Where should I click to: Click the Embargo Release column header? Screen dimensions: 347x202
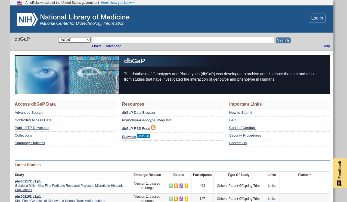click(x=147, y=175)
